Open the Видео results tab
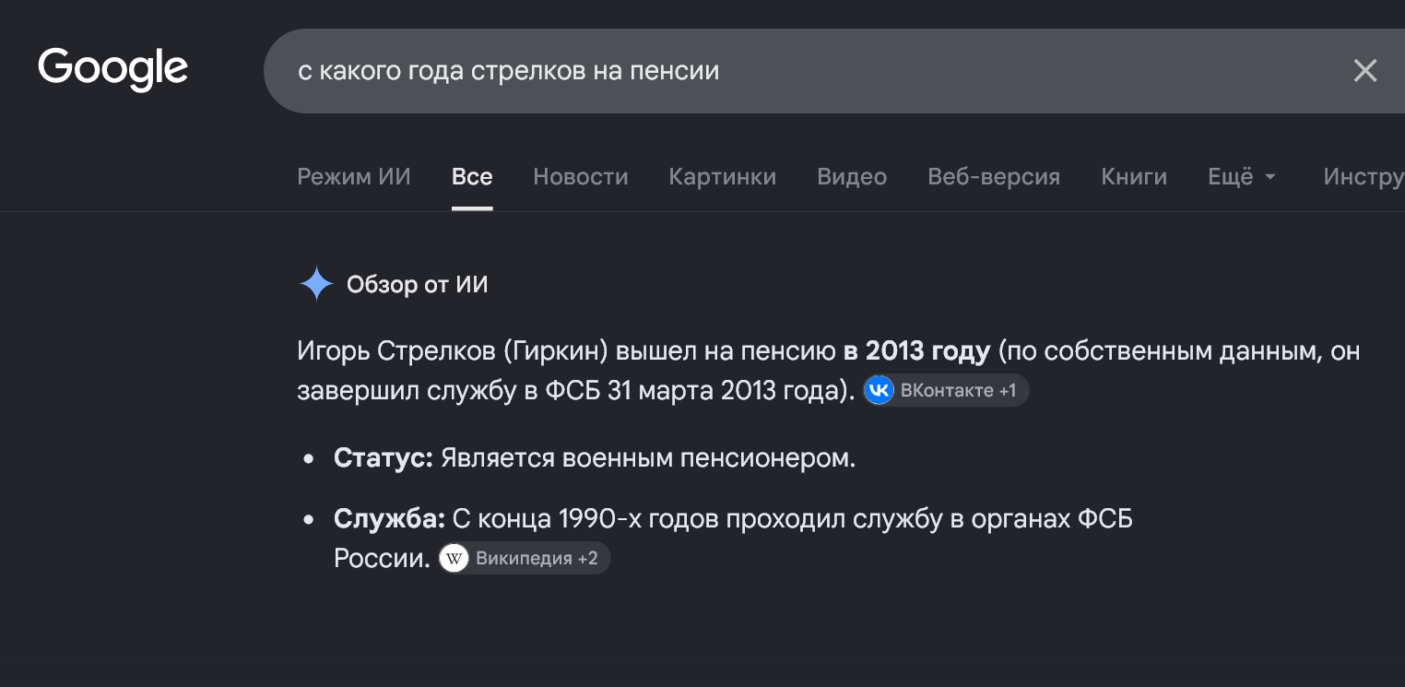Screen dimensions: 1405x687 pyautogui.click(x=852, y=176)
